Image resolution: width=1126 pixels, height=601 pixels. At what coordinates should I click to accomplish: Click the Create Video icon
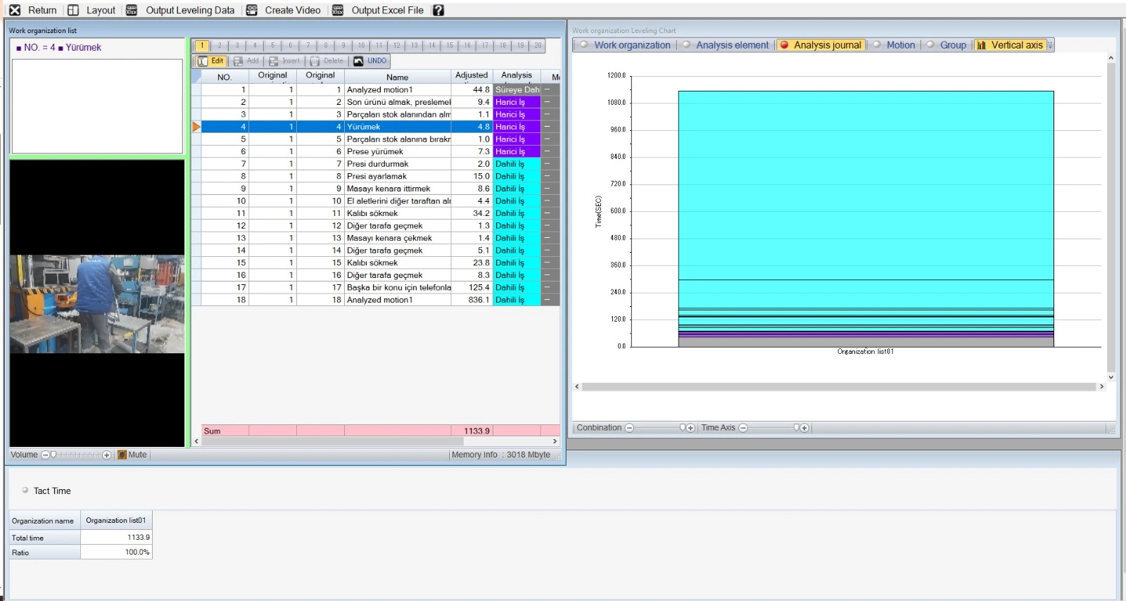click(251, 10)
